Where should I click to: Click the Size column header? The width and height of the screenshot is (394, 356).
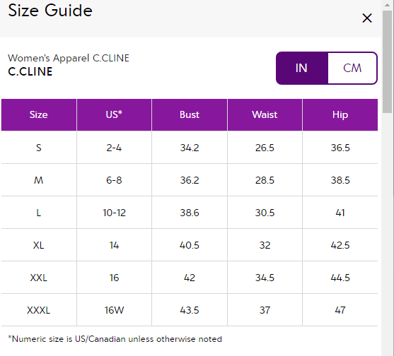39,114
